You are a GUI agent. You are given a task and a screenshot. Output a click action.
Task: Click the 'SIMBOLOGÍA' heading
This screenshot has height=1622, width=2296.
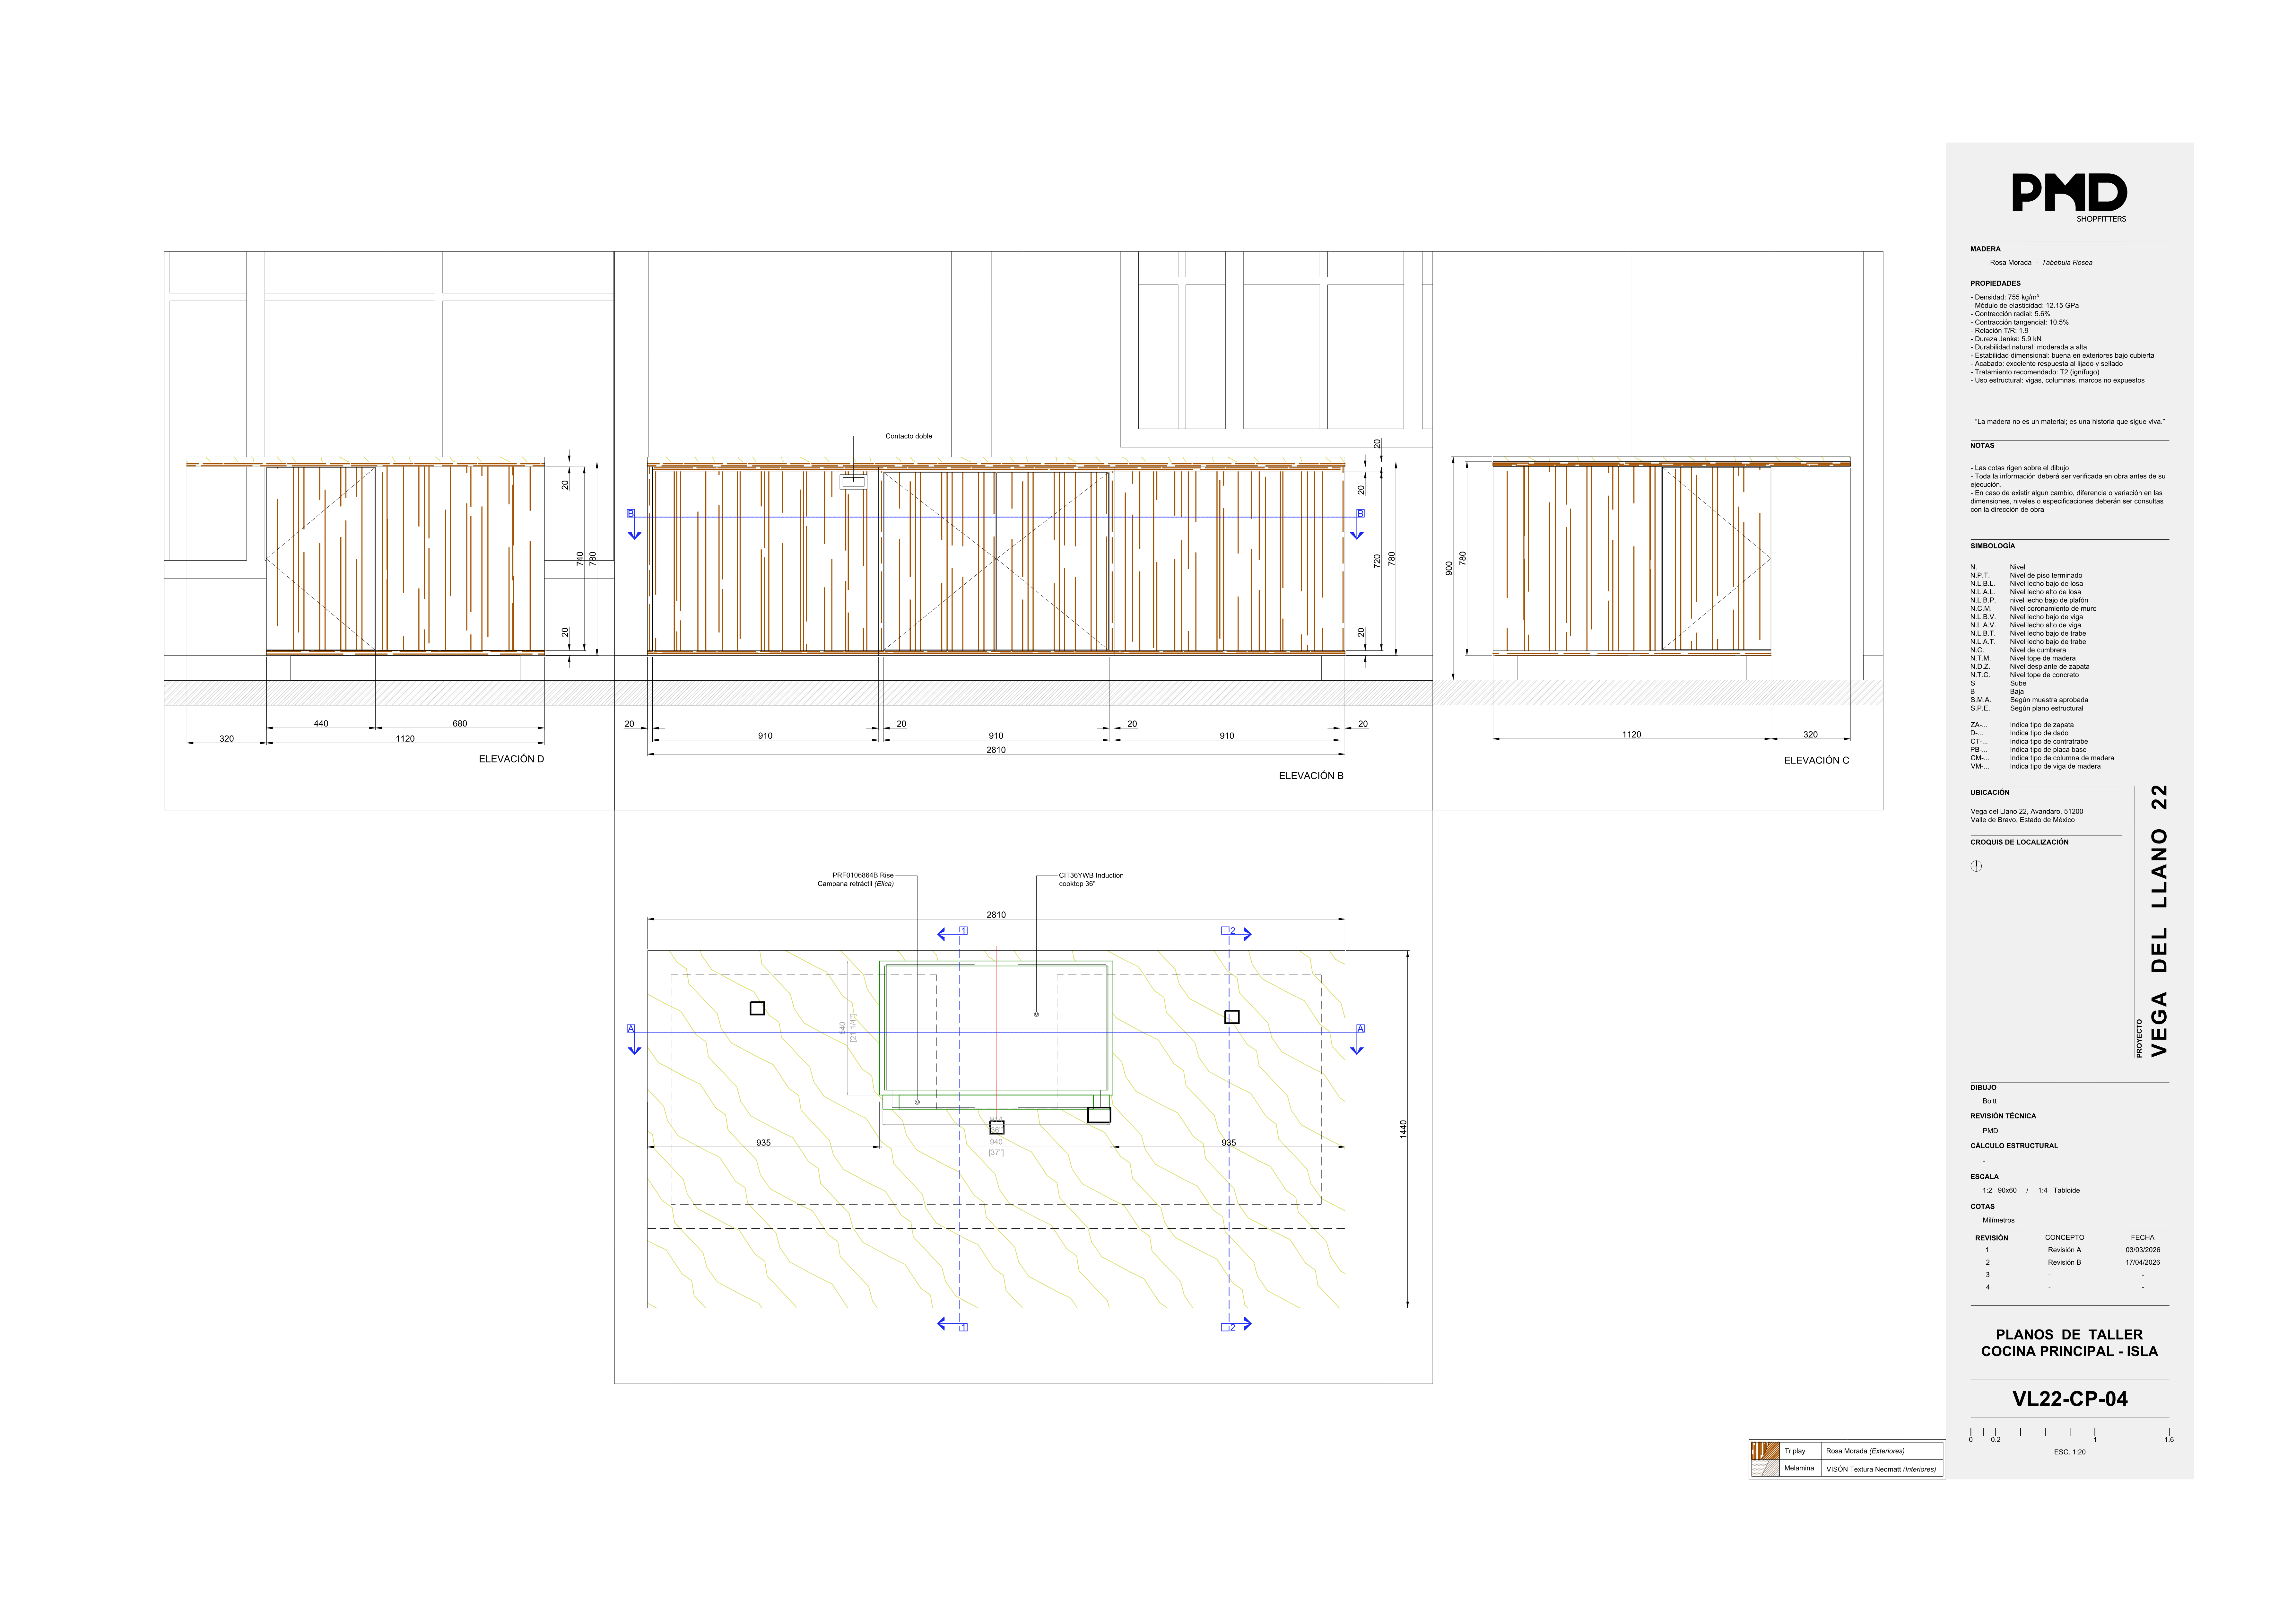pyautogui.click(x=1993, y=546)
